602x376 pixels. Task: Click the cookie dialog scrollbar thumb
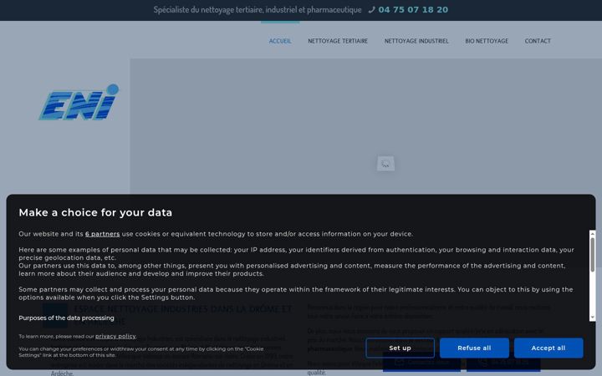pyautogui.click(x=593, y=254)
